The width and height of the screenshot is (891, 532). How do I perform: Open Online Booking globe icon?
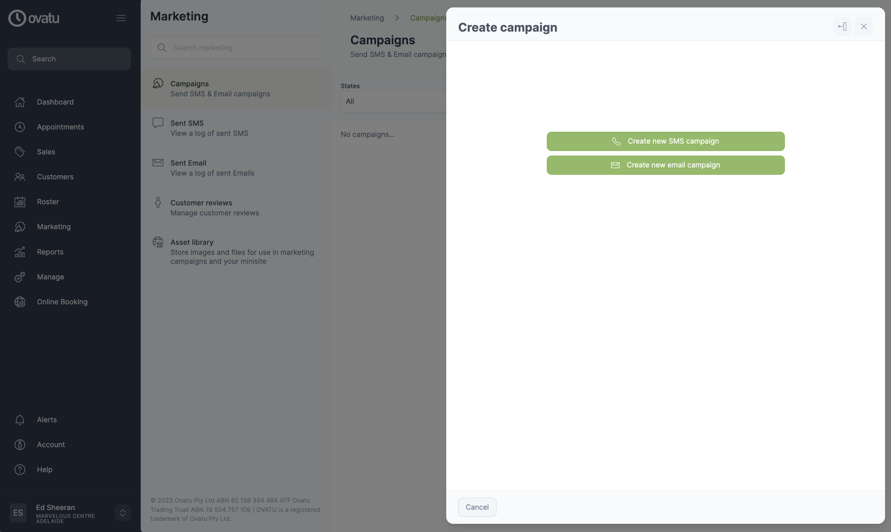click(20, 302)
